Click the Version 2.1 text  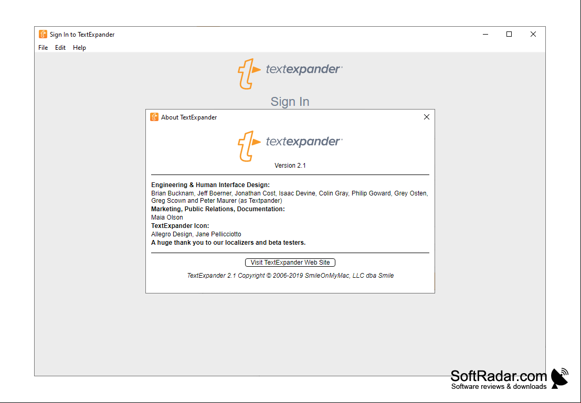point(290,166)
